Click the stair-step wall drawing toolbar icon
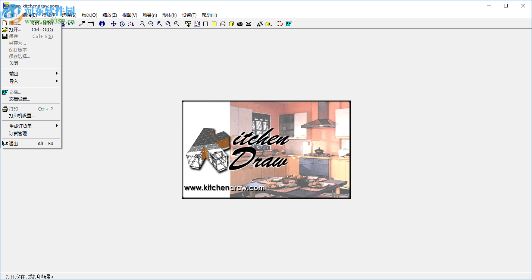The height and width of the screenshot is (280, 532). (x=82, y=24)
